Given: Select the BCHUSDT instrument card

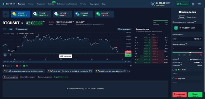Looking at the screenshot, I should (105, 14).
